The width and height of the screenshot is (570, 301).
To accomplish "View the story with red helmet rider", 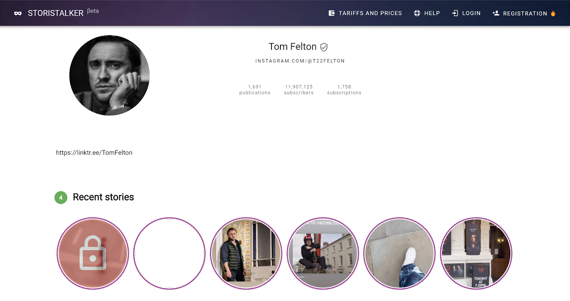I will (323, 253).
